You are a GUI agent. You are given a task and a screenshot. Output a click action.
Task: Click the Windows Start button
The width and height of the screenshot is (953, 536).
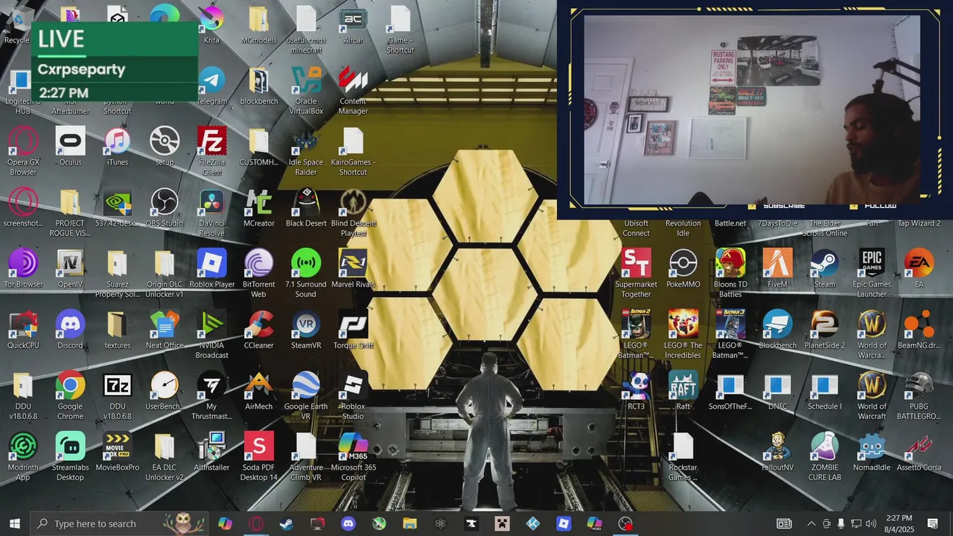point(14,523)
